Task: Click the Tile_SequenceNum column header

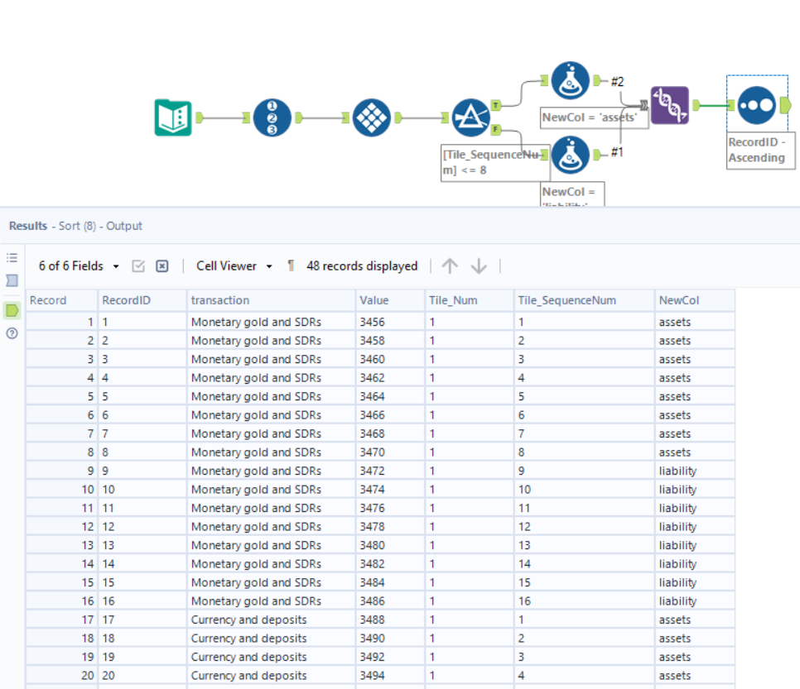Action: click(585, 300)
